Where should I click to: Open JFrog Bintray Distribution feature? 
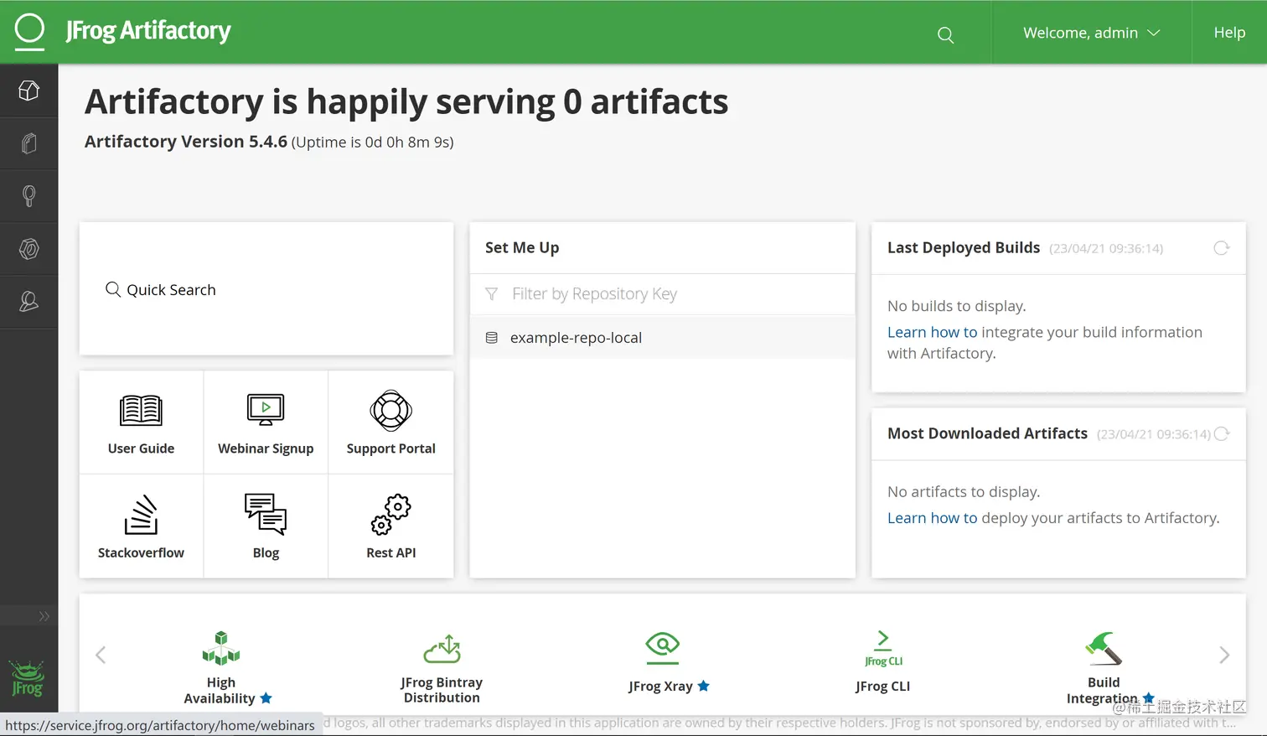tap(442, 668)
